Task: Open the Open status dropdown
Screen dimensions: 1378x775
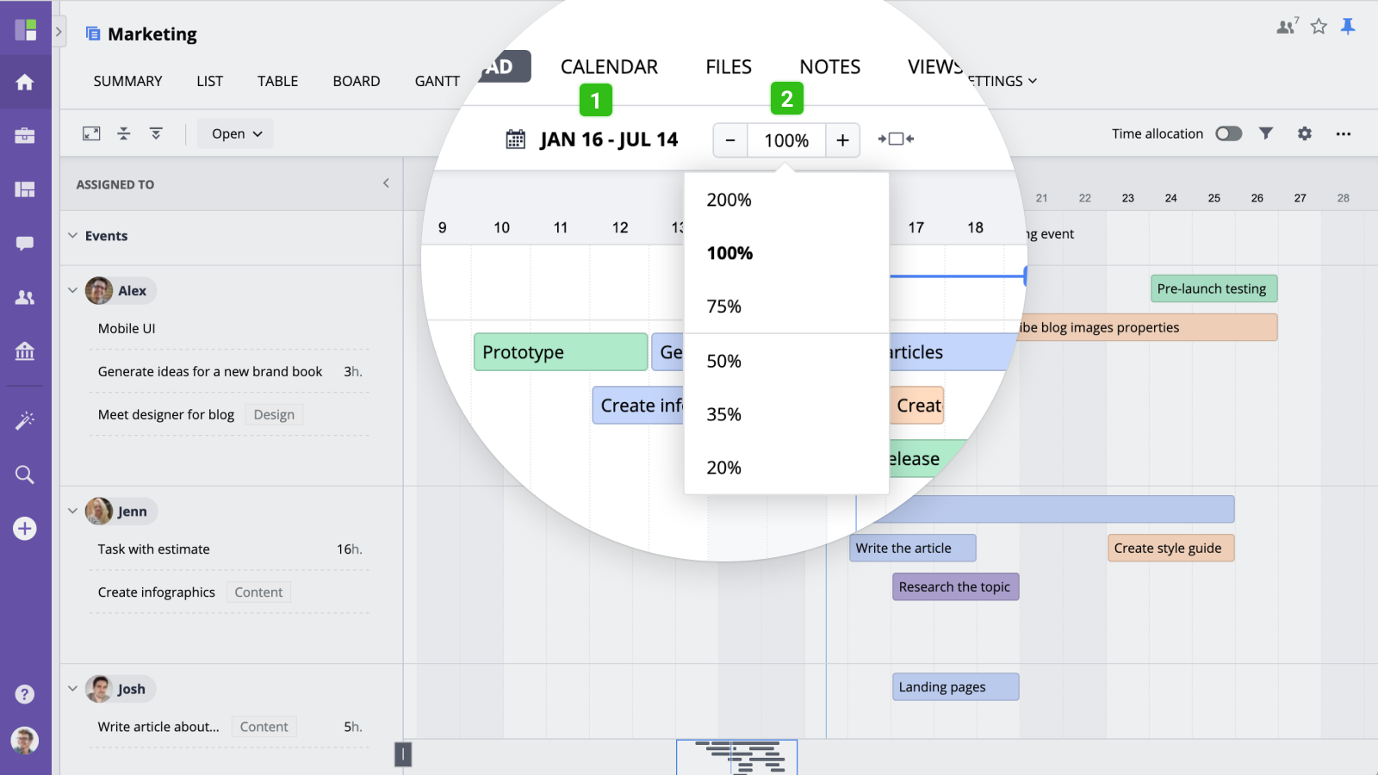Action: [x=235, y=133]
